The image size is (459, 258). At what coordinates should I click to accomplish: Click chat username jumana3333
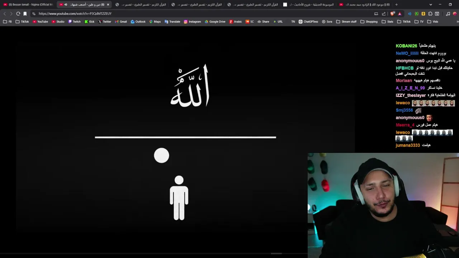coord(408,145)
